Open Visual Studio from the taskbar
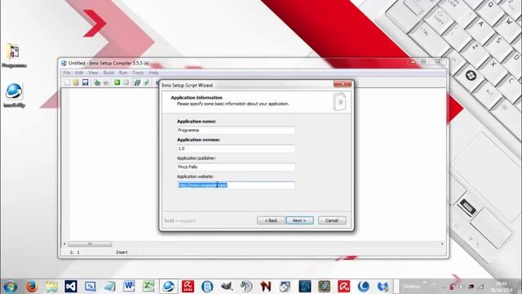The height and width of the screenshot is (294, 522). (x=71, y=287)
